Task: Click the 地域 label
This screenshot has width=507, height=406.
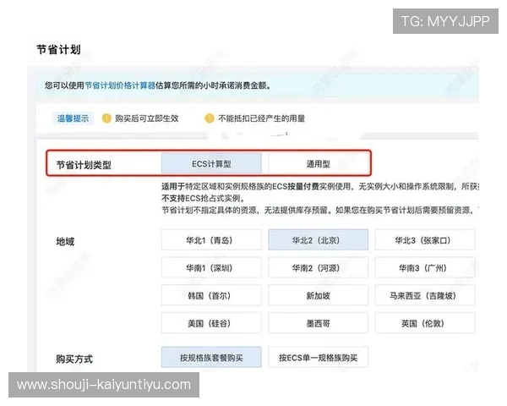Action: tap(65, 241)
